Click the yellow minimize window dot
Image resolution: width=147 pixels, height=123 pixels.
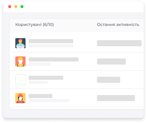pyautogui.click(x=16, y=7)
